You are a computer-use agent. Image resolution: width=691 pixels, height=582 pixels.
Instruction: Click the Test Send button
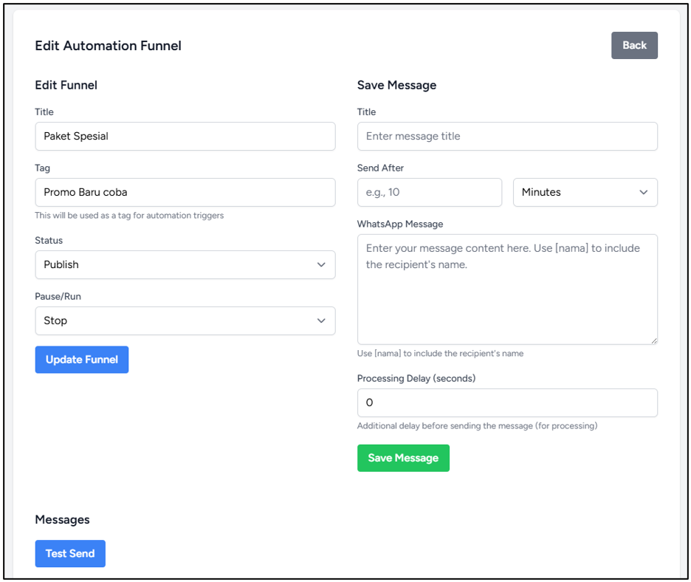[x=70, y=553]
